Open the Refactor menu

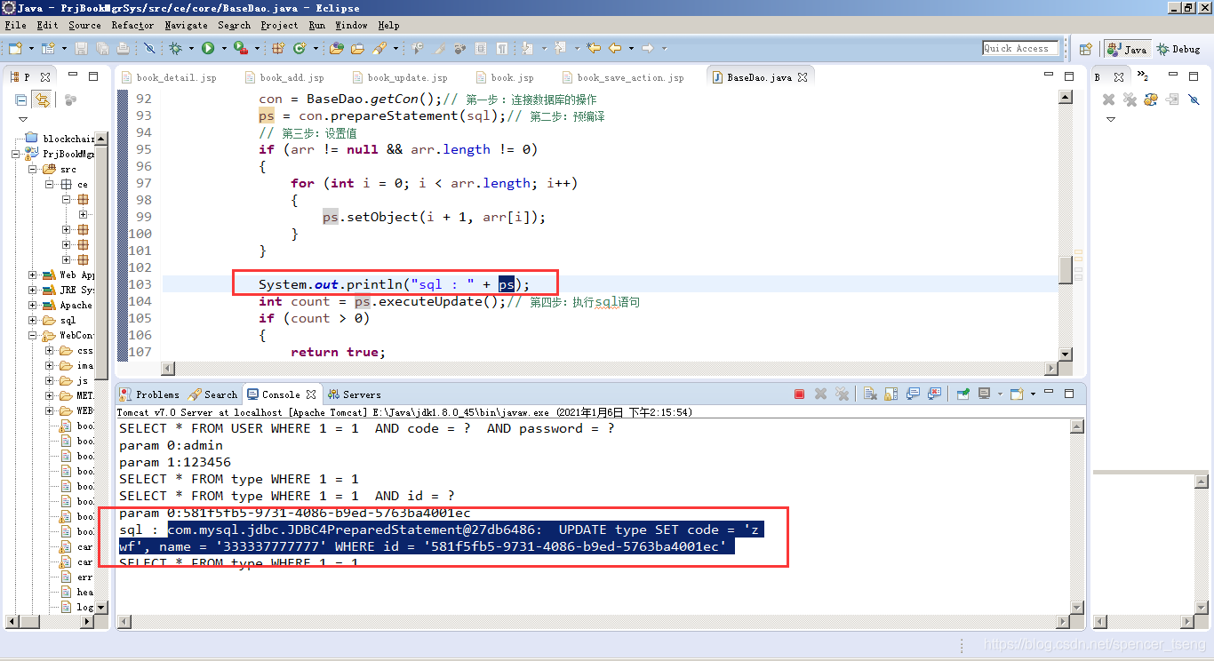pos(132,25)
